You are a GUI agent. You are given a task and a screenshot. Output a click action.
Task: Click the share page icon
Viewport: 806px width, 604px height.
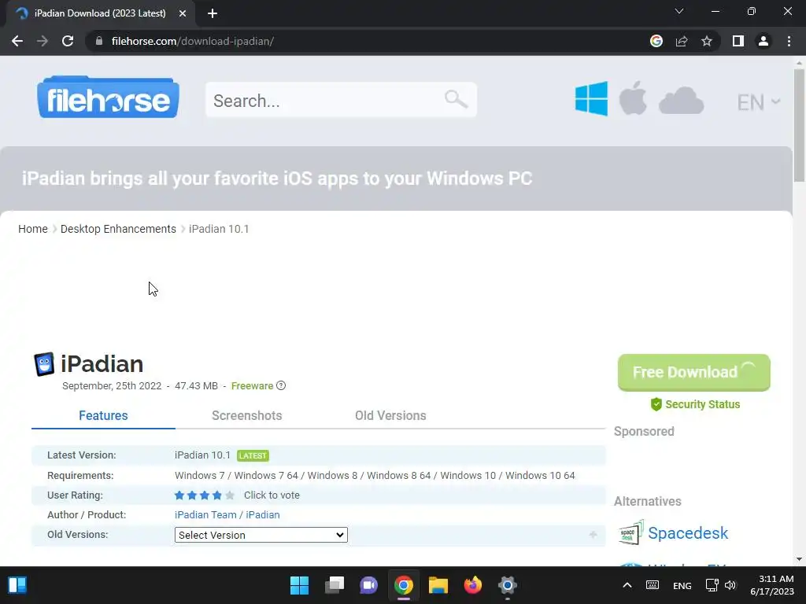point(682,41)
